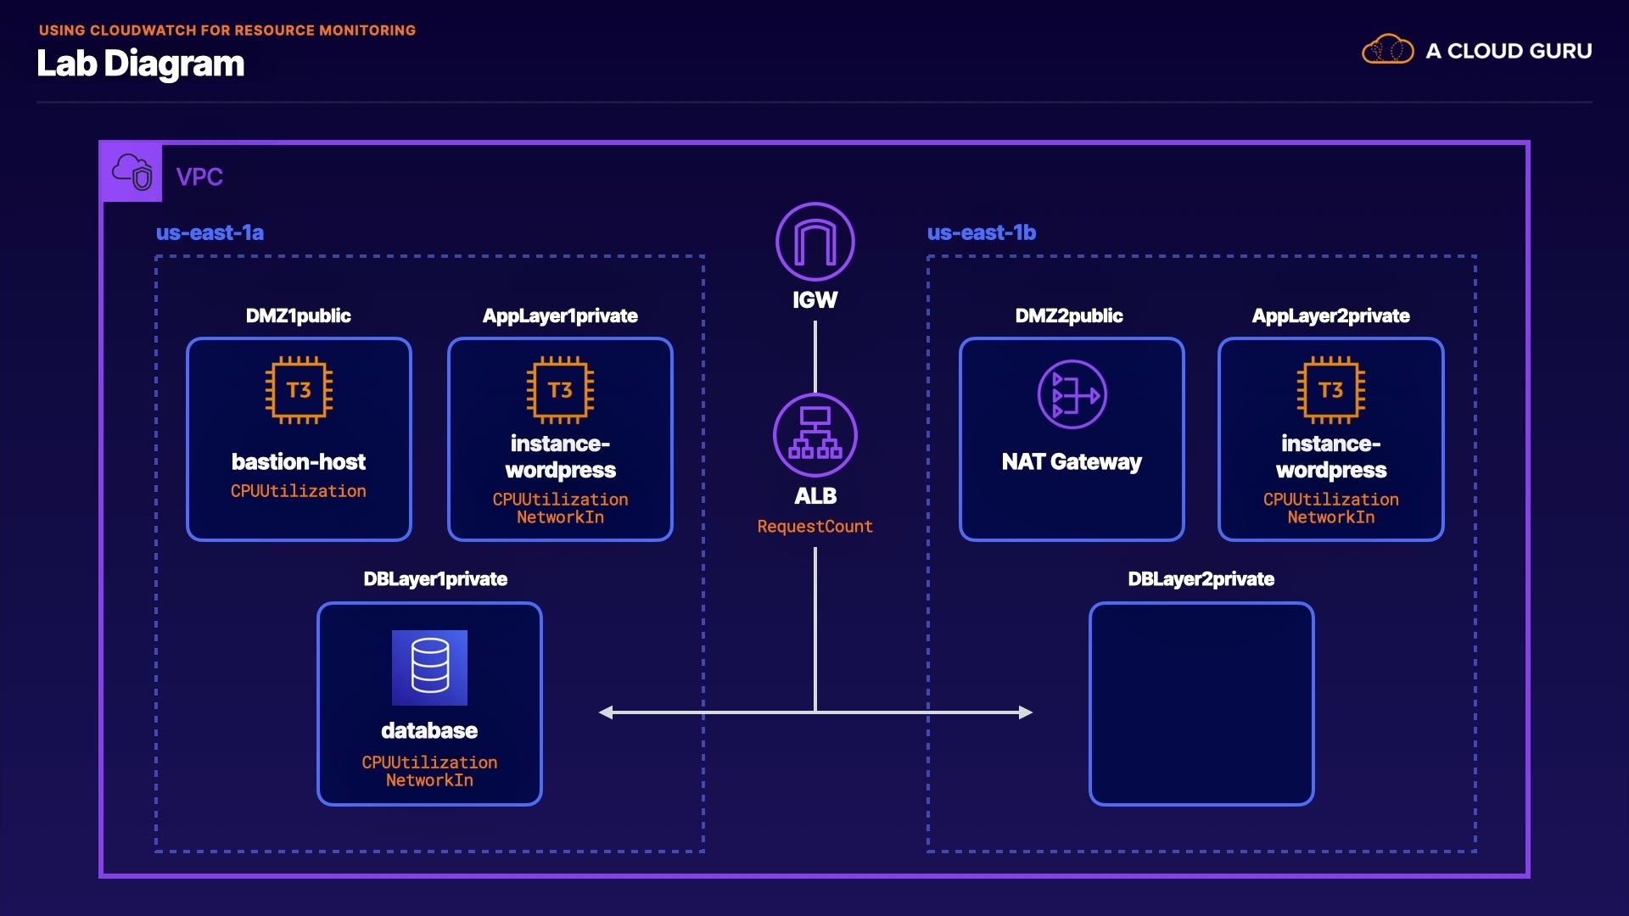Click AppLayer1private T3 instance chip icon
The width and height of the screenshot is (1629, 916).
560,390
